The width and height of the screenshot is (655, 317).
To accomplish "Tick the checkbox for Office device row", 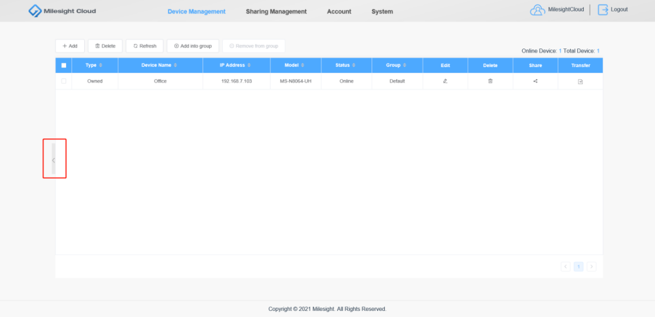I will pyautogui.click(x=63, y=81).
